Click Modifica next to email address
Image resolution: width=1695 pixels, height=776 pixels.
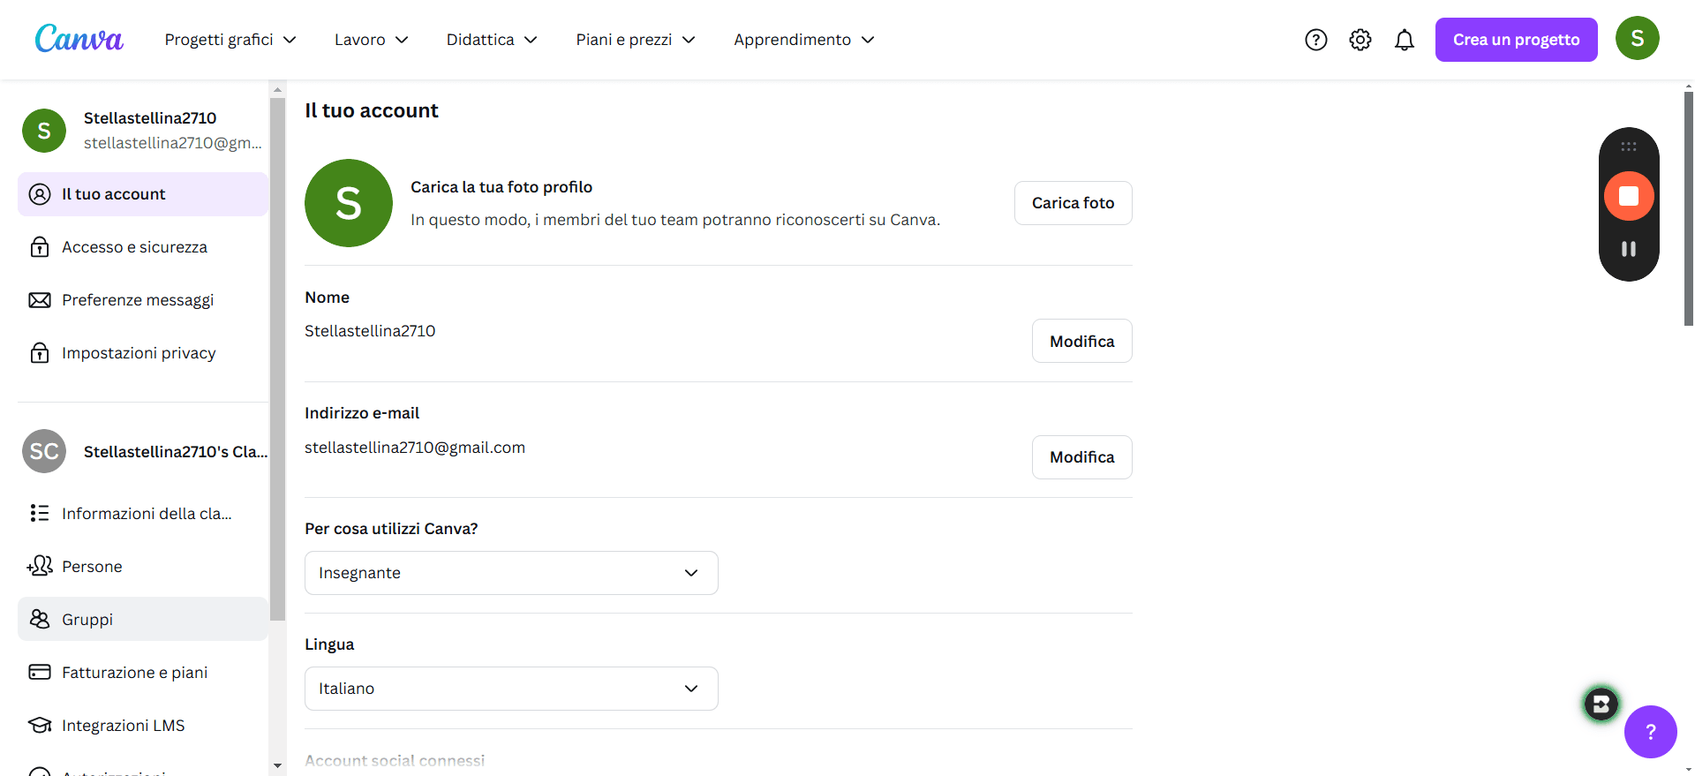pyautogui.click(x=1081, y=457)
